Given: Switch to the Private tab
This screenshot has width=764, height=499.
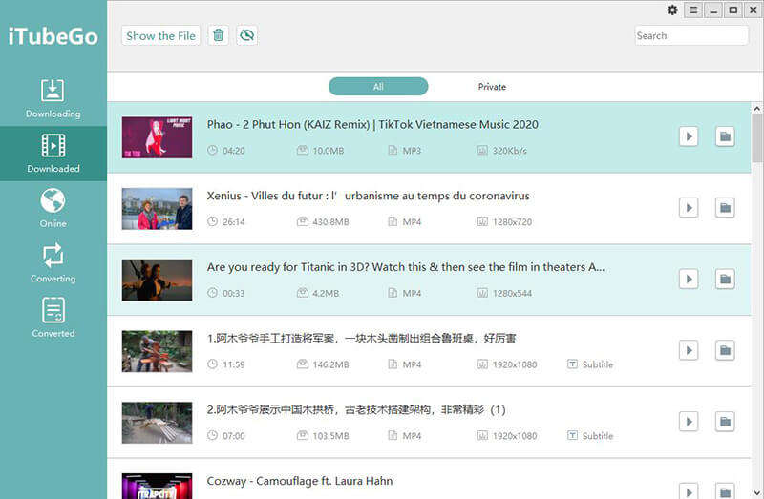Looking at the screenshot, I should pyautogui.click(x=492, y=87).
